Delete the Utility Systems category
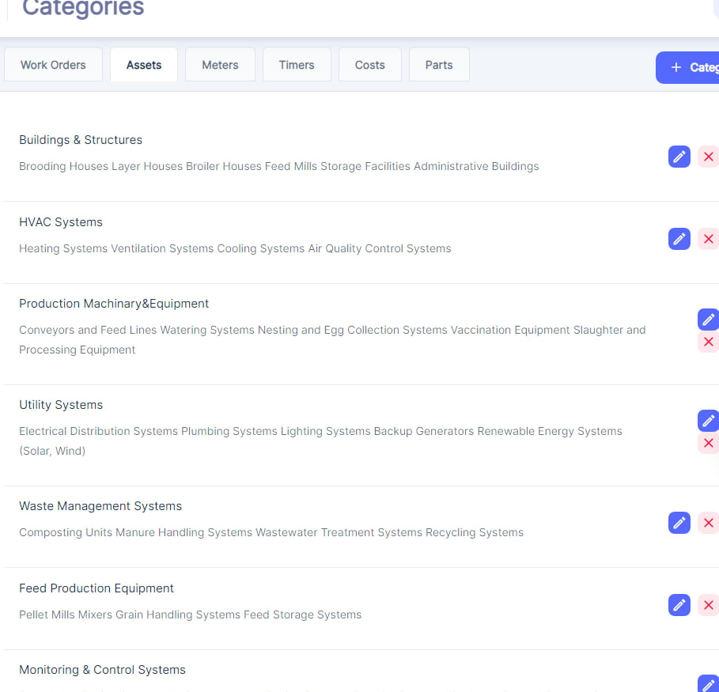Image resolution: width=719 pixels, height=692 pixels. tap(708, 443)
